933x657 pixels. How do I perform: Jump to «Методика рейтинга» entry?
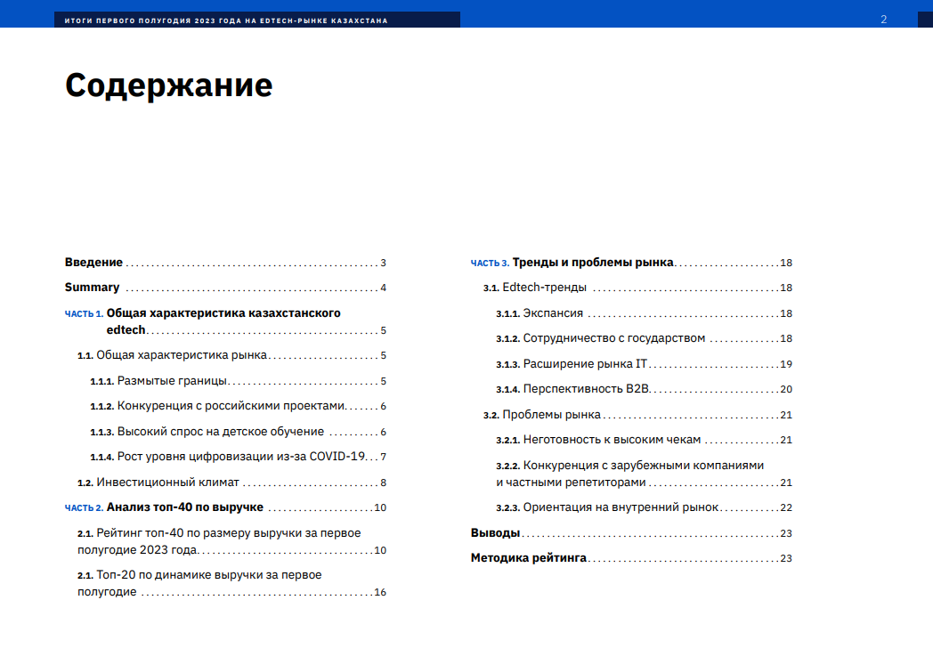(x=631, y=557)
